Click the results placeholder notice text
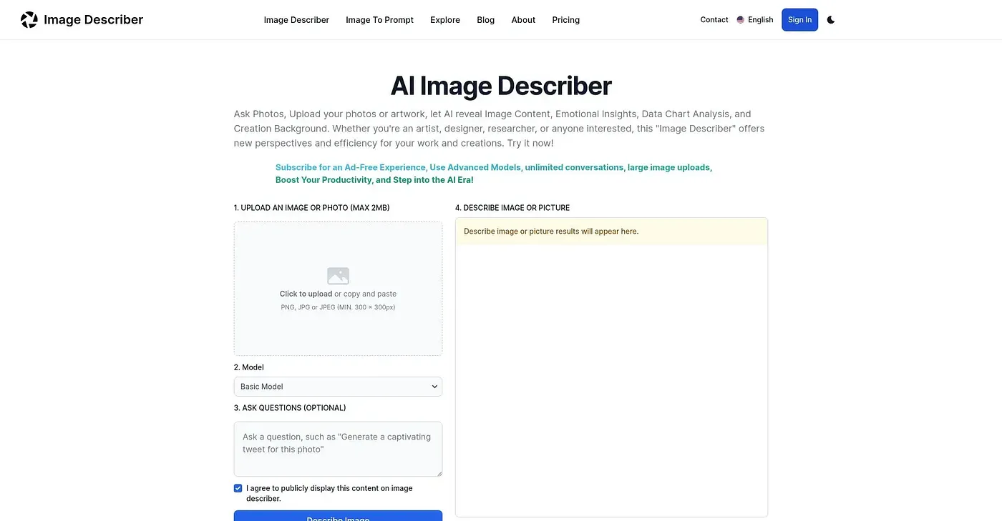The height and width of the screenshot is (521, 1002). 551,232
